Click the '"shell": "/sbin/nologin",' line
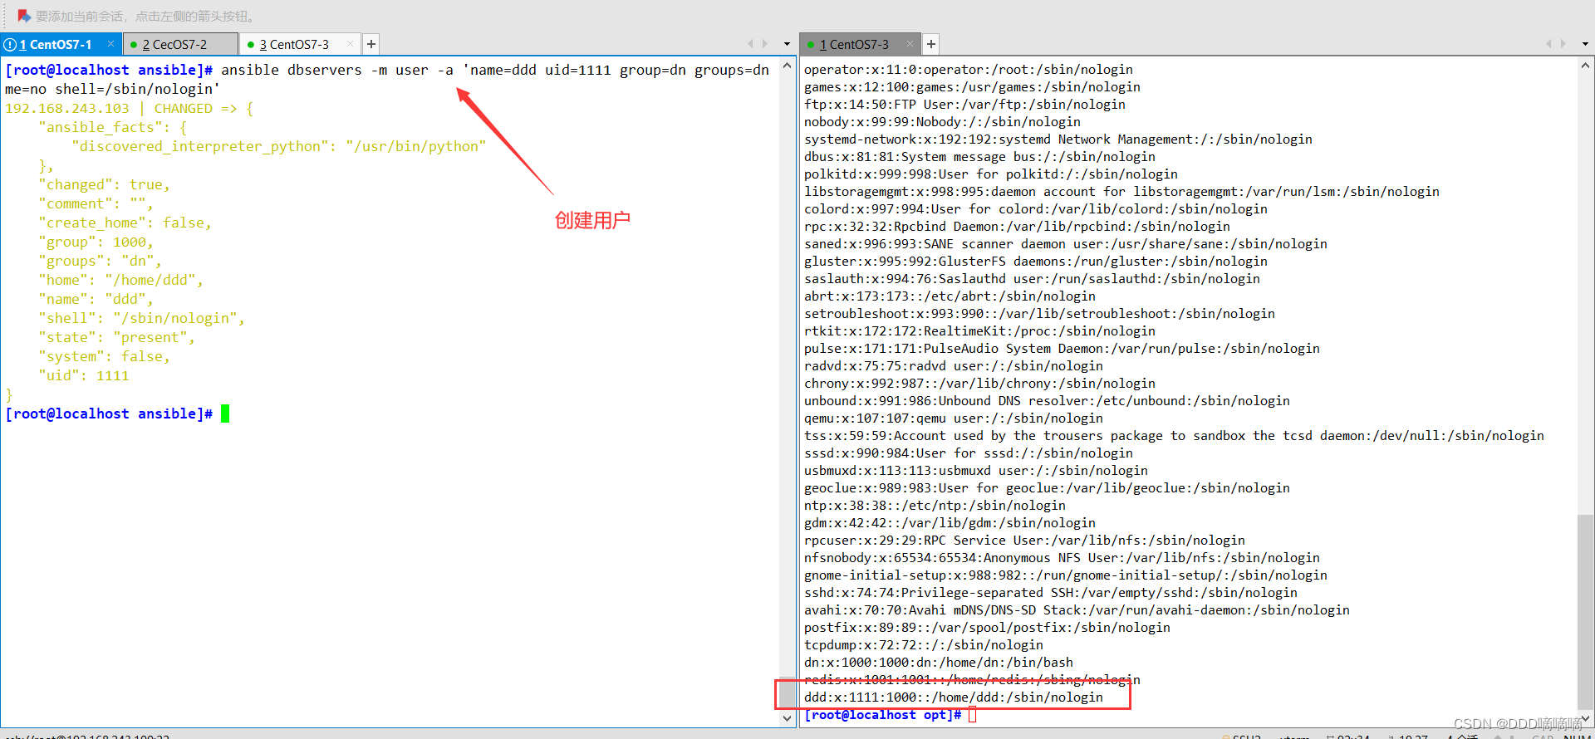Image resolution: width=1595 pixels, height=739 pixels. click(x=141, y=318)
